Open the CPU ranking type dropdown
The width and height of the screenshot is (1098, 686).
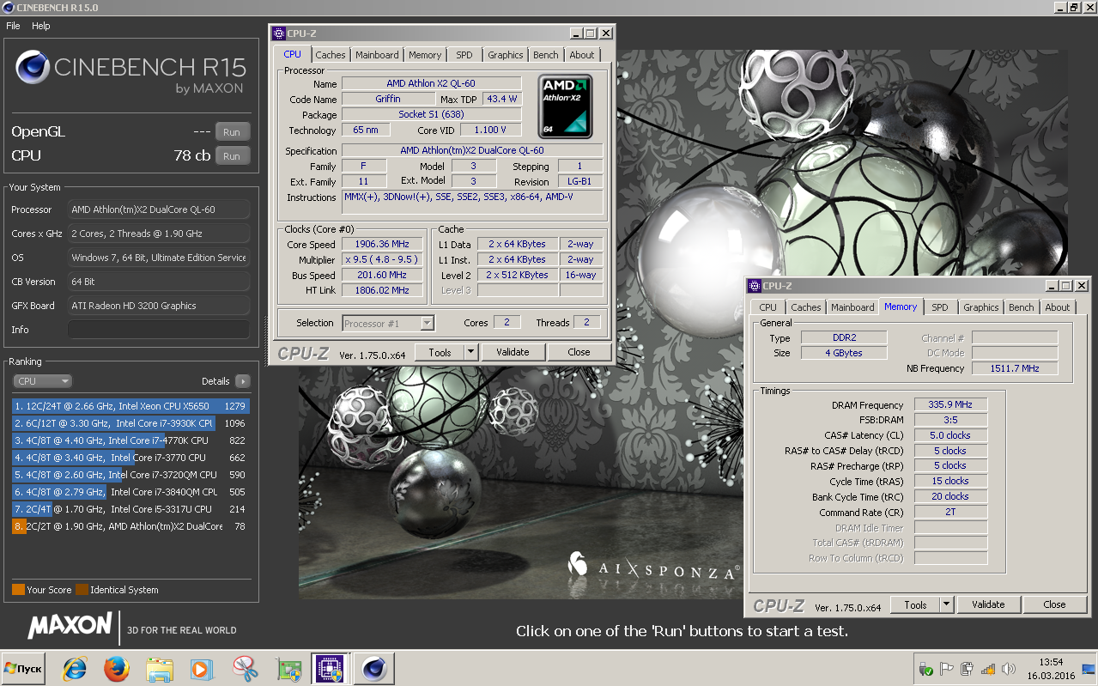pos(42,381)
